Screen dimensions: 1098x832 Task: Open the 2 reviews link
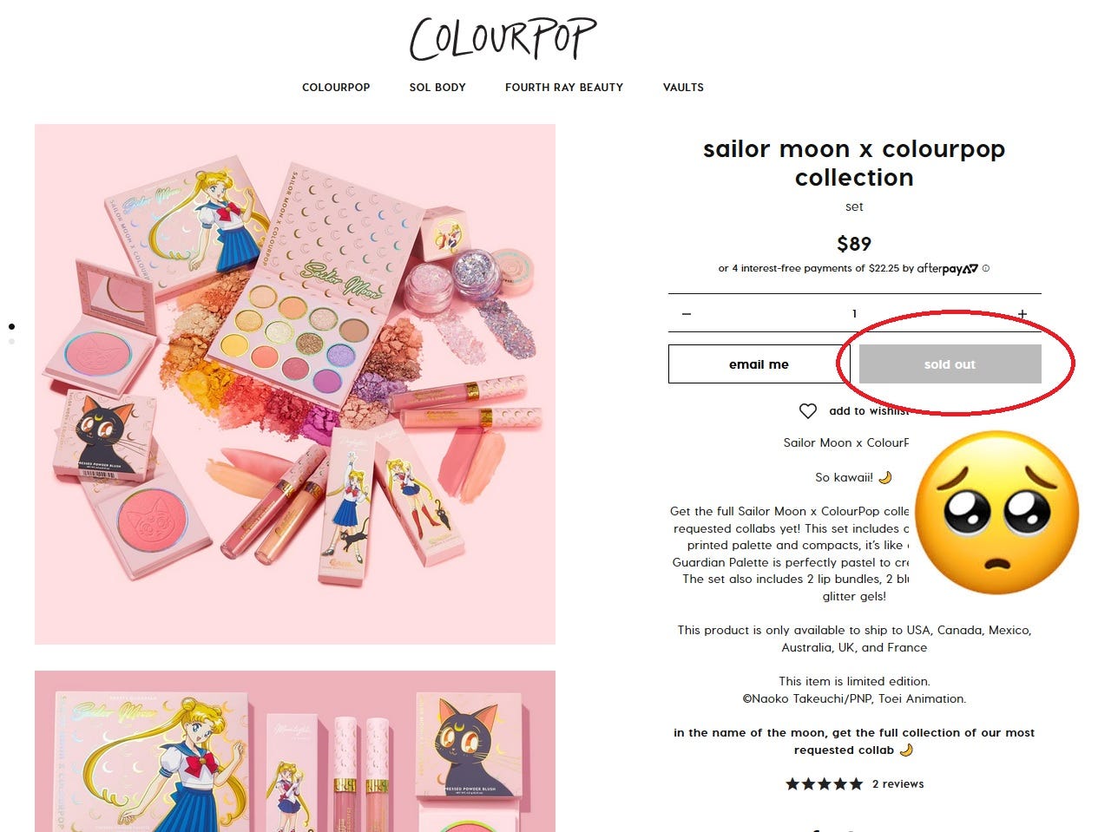click(x=897, y=784)
